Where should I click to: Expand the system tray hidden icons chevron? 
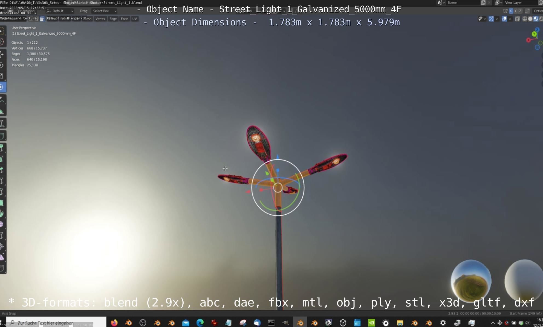[x=493, y=323]
